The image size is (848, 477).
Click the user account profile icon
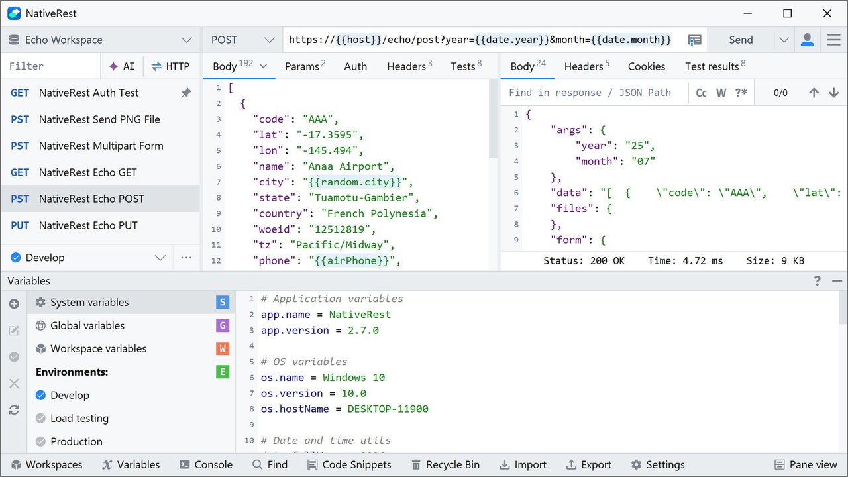point(807,40)
